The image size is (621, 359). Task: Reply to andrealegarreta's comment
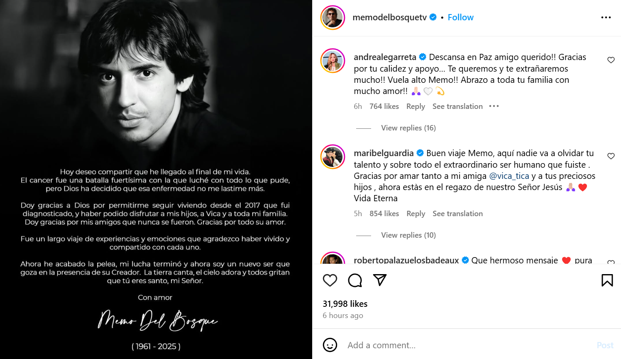coord(416,106)
